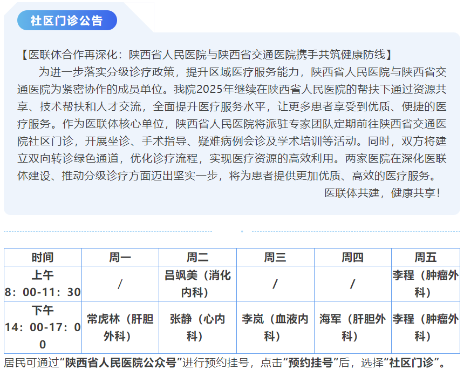Click the bold 预约挂号 text in footer

tap(309, 363)
